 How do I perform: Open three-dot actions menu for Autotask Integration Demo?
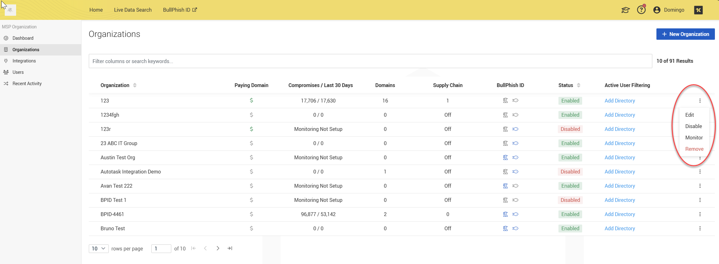700,172
